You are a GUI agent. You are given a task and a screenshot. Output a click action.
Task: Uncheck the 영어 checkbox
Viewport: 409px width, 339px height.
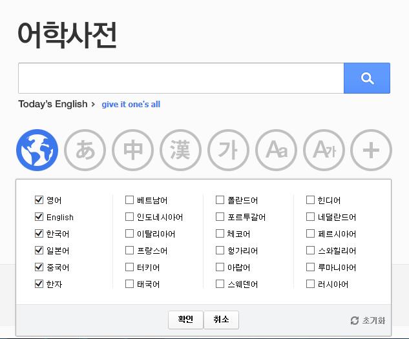39,200
